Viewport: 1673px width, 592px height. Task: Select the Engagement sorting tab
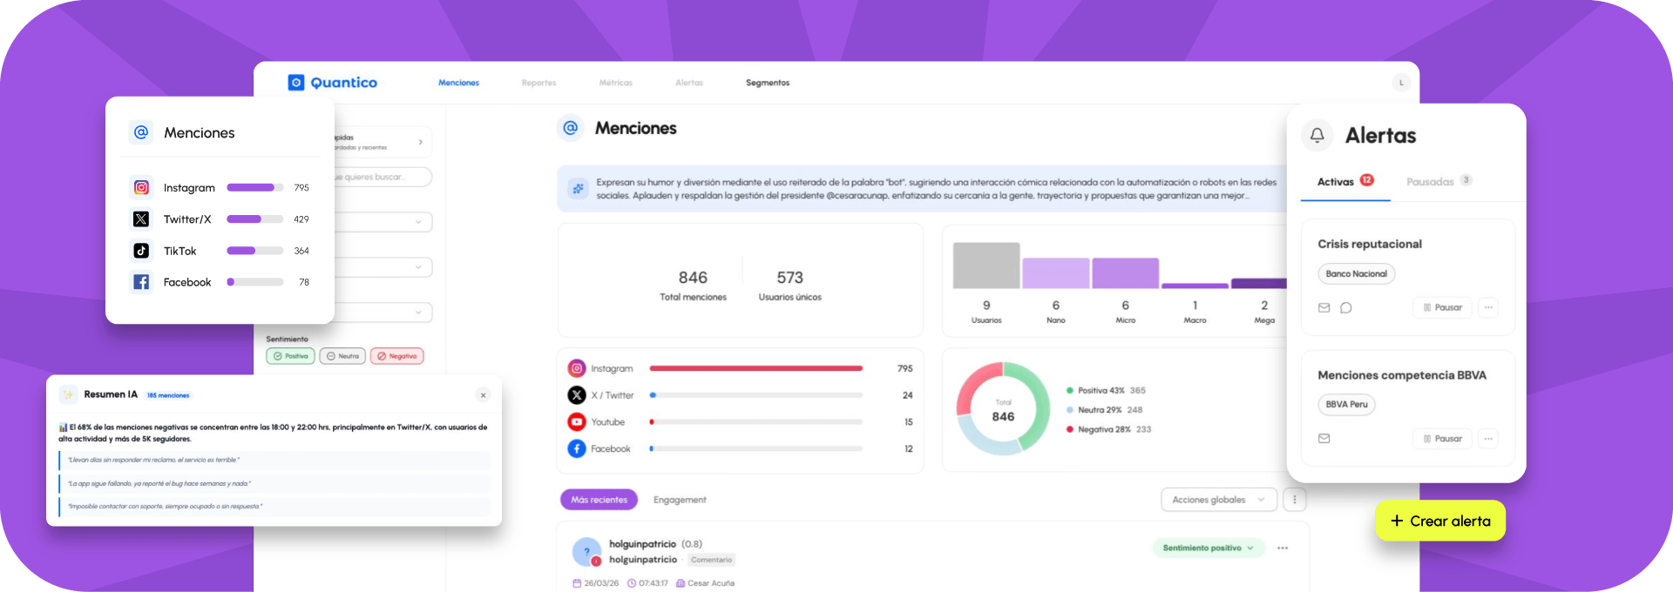[680, 500]
